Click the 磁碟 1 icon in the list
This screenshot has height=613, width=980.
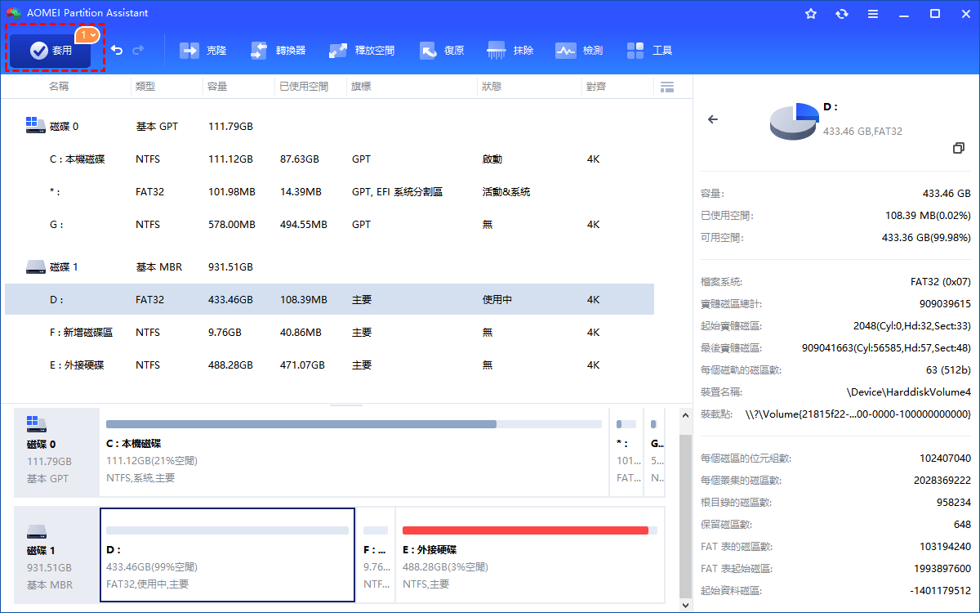point(36,266)
